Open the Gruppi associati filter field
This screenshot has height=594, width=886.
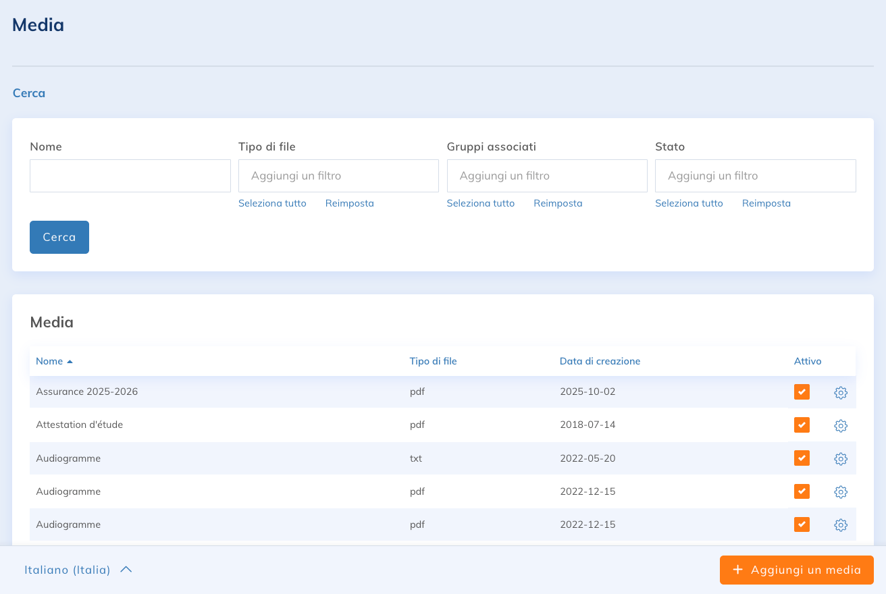click(x=547, y=175)
